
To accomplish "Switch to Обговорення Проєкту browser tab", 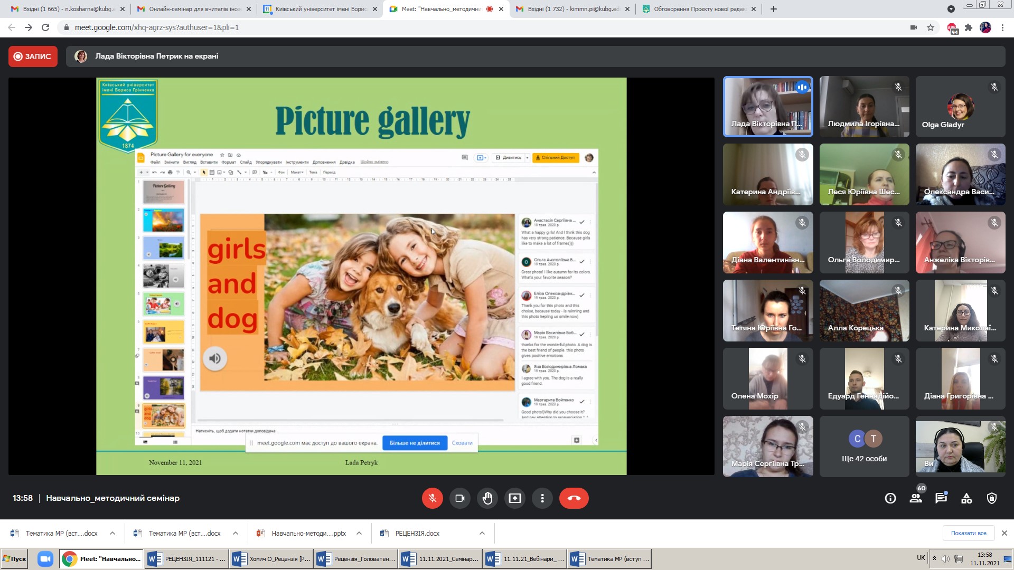I will click(x=698, y=9).
